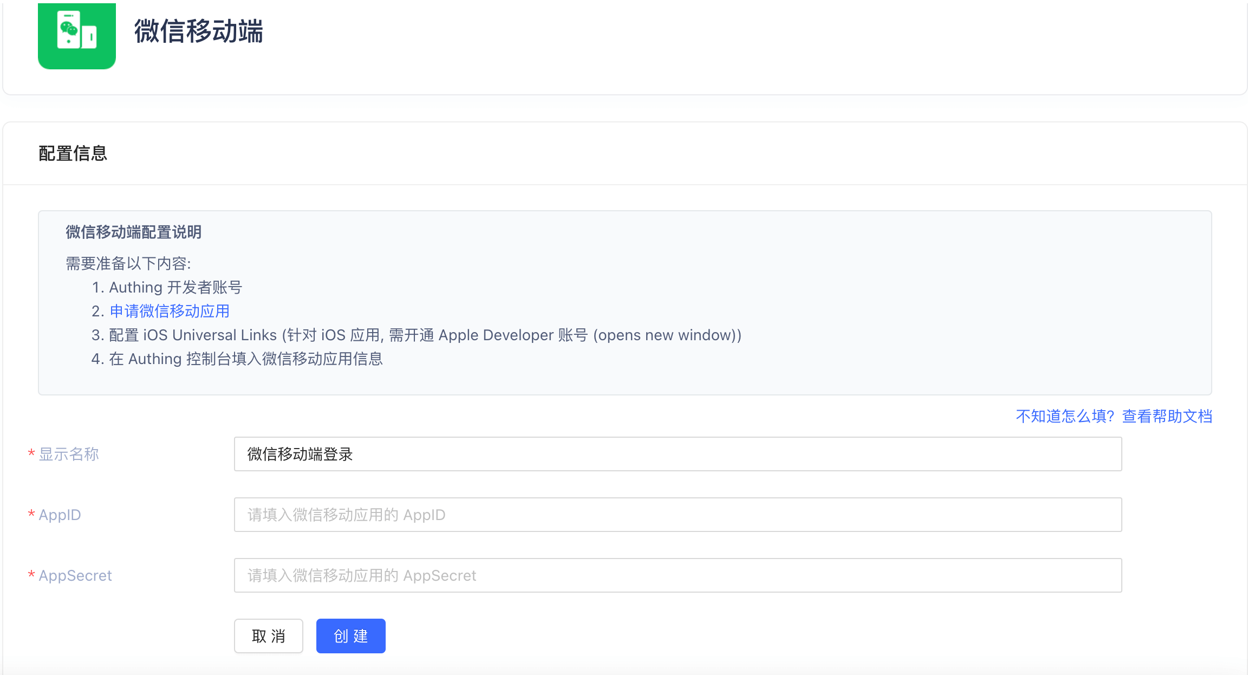Viewport: 1248px width, 675px height.
Task: Click the AppID field label
Action: (x=60, y=515)
